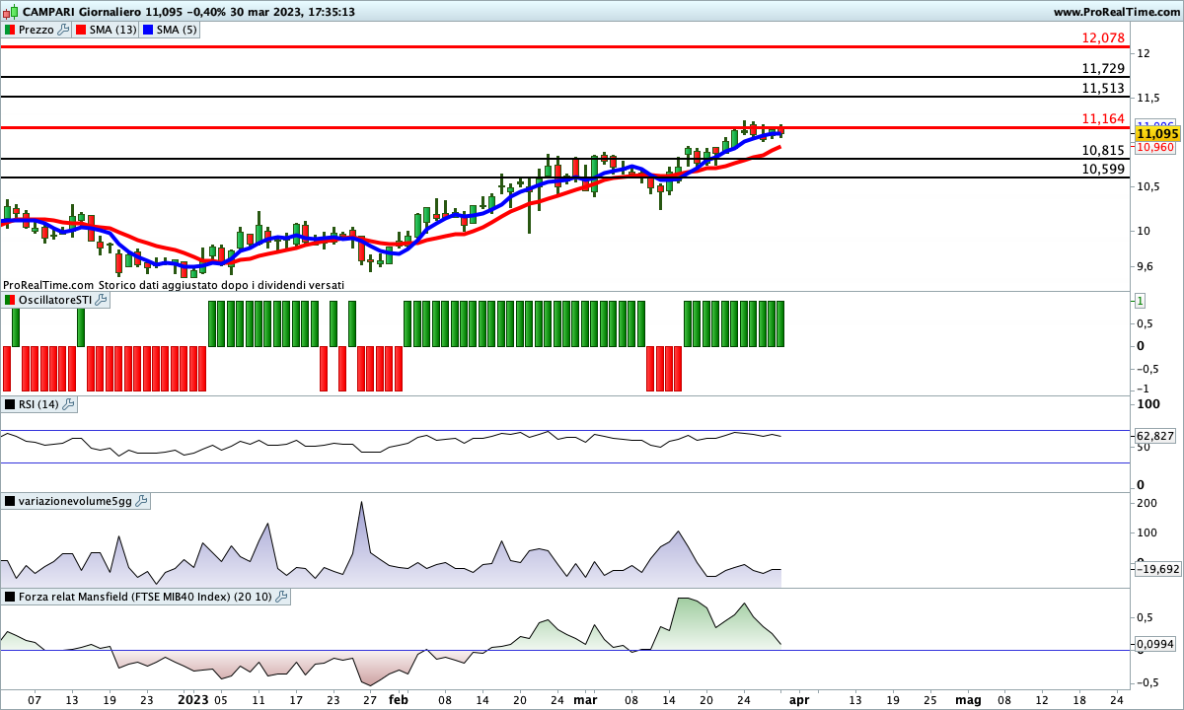
Task: Click the 11,164 red level label
Action: coord(1103,118)
